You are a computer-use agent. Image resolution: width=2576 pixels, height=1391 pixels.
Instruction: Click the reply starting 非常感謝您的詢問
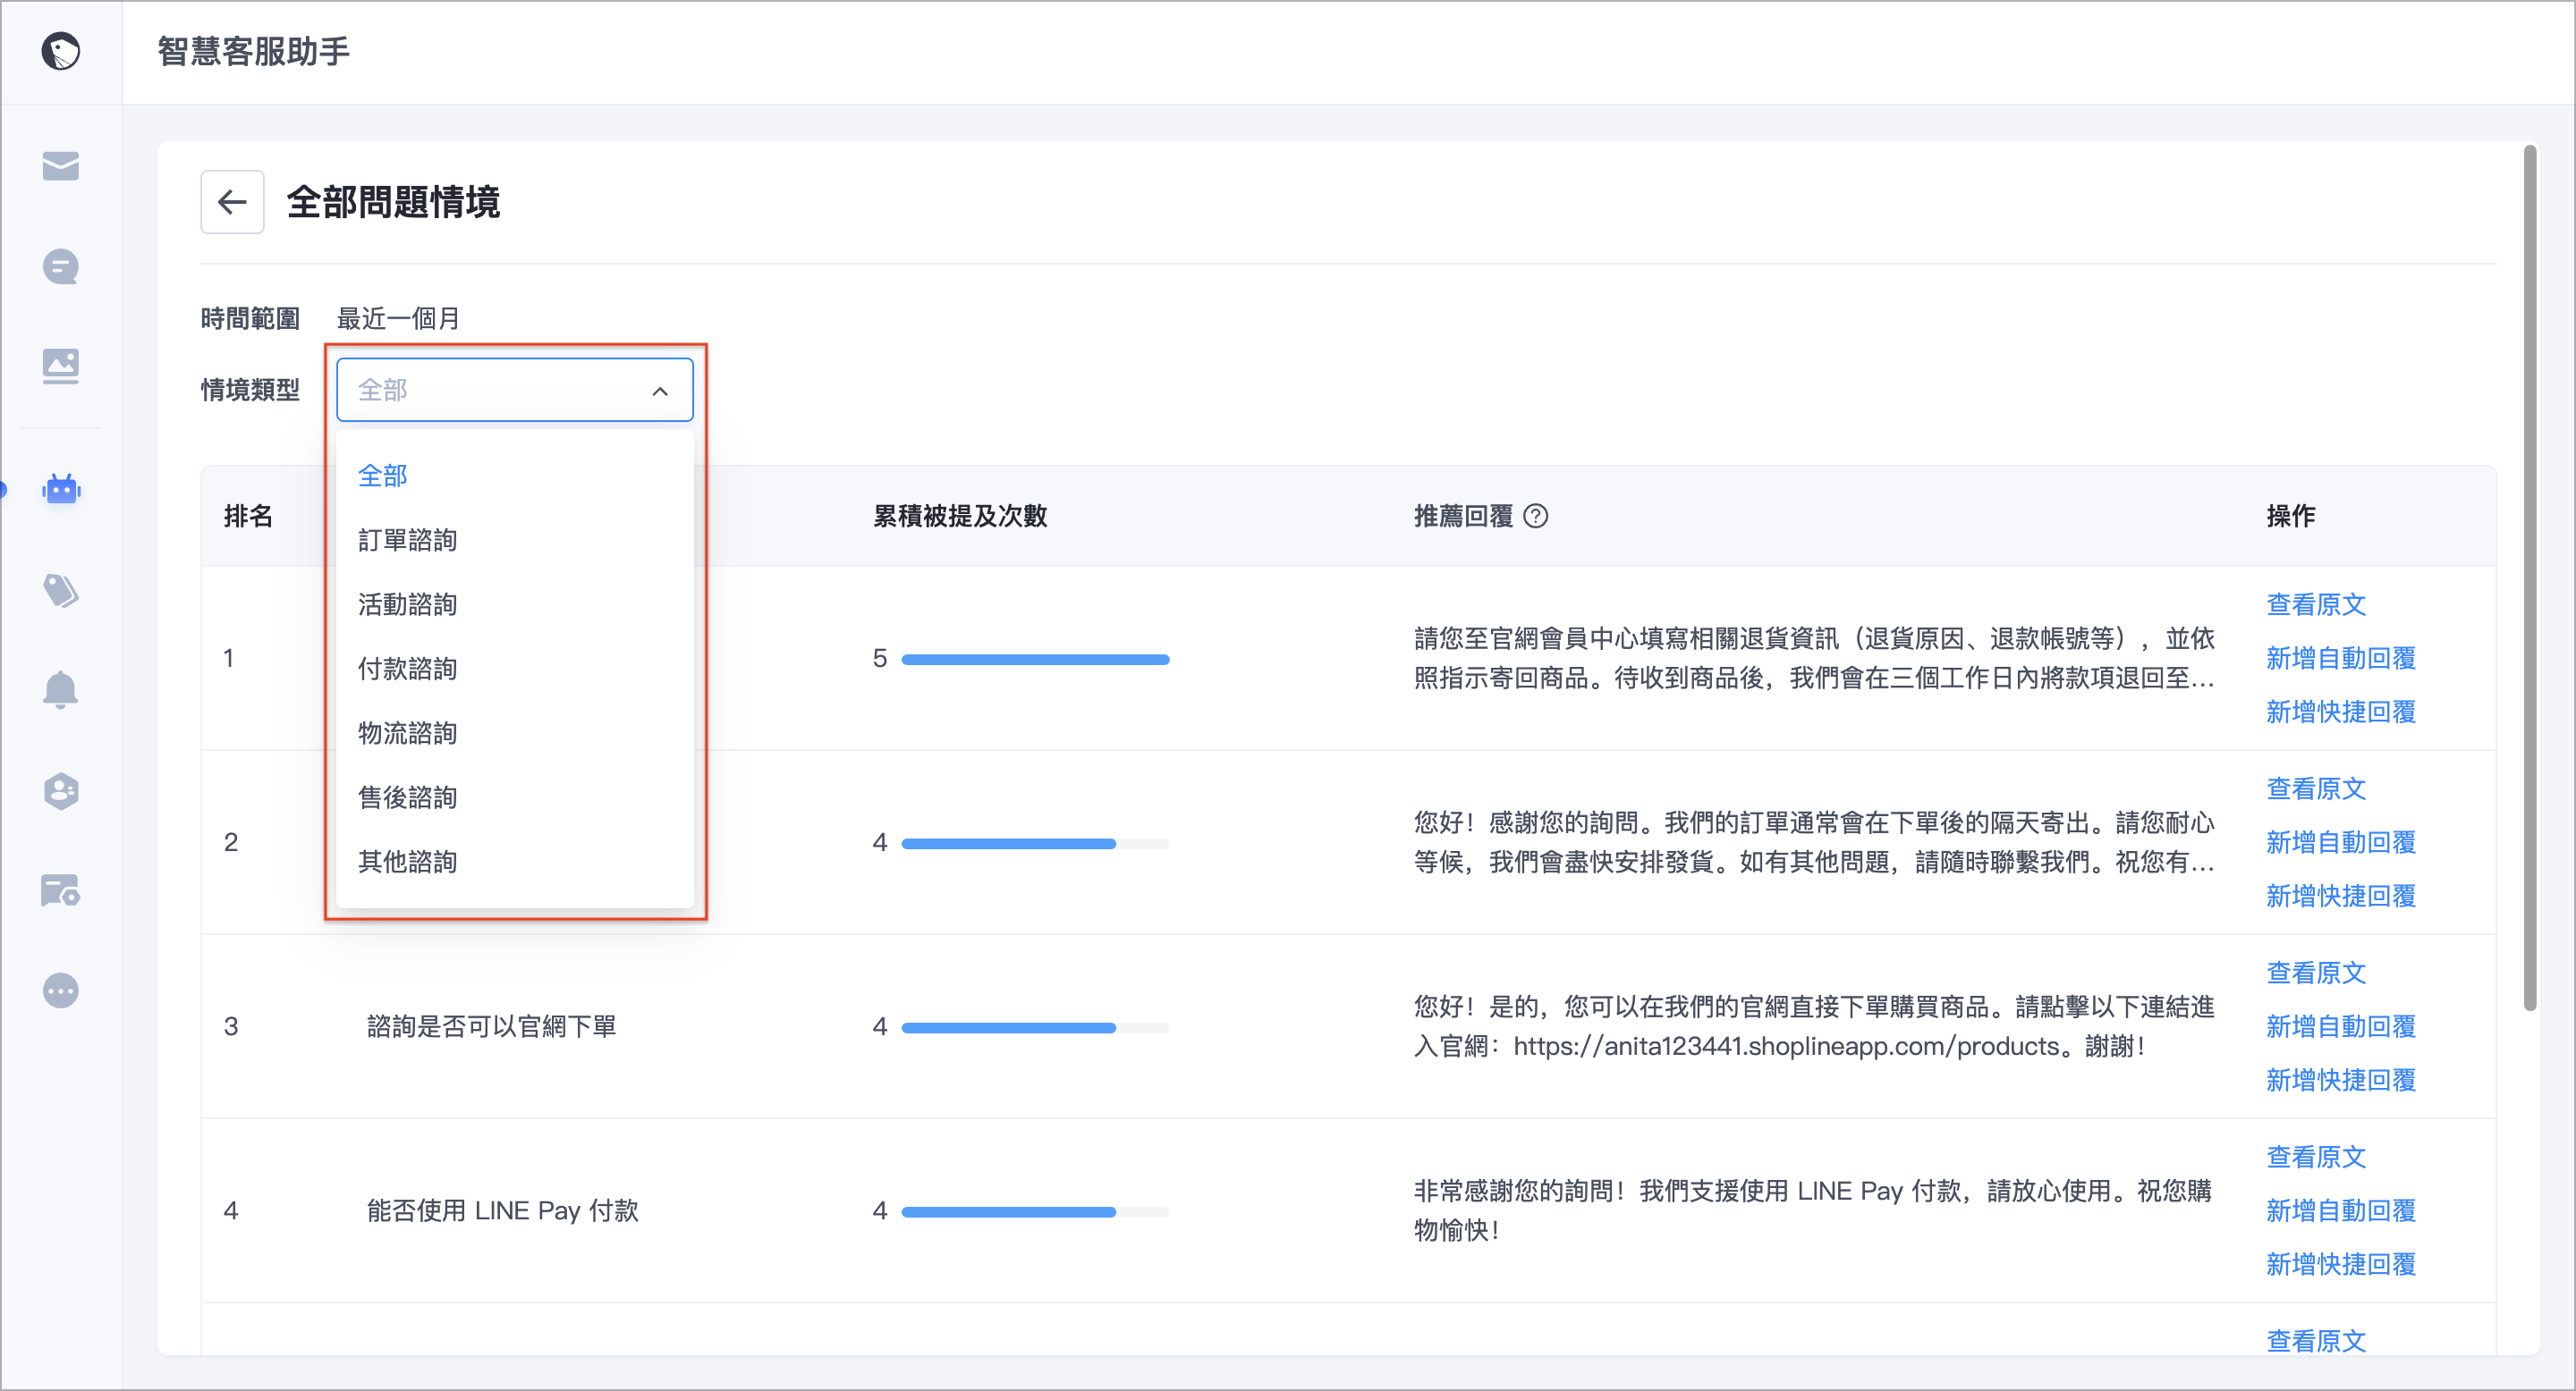point(1812,1211)
